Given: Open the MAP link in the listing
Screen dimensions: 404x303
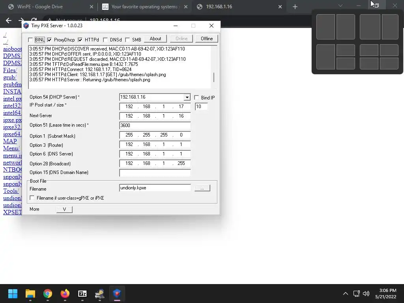Looking at the screenshot, I should [x=10, y=141].
